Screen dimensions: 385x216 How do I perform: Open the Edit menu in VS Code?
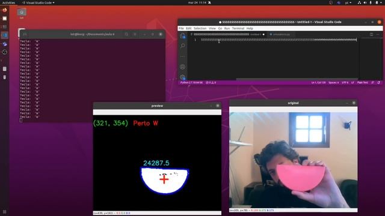188,28
